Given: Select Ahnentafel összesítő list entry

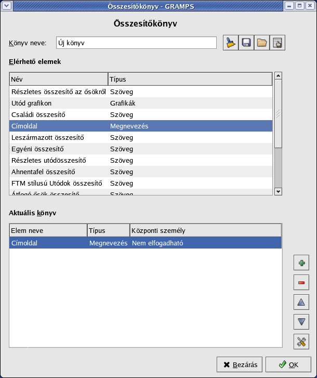Looking at the screenshot, I should (44, 172).
